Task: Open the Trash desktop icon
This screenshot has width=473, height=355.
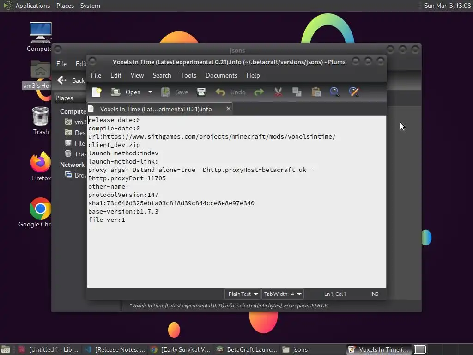Action: pyautogui.click(x=41, y=121)
